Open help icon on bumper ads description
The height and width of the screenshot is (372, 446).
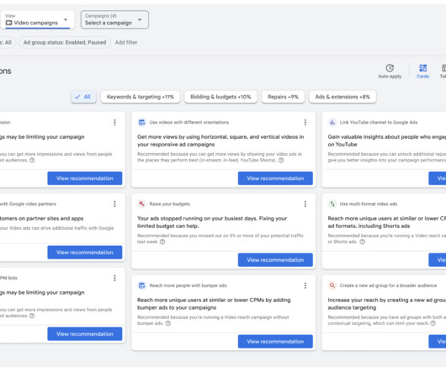coord(168,323)
